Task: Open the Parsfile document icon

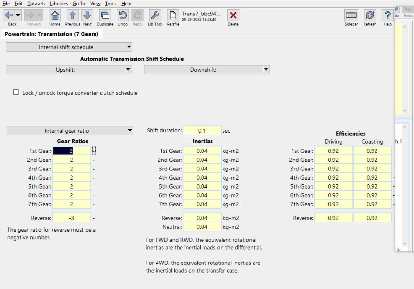Action: 173,15
